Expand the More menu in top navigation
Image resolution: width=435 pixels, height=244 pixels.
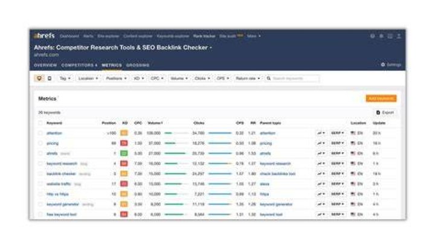tap(254, 36)
